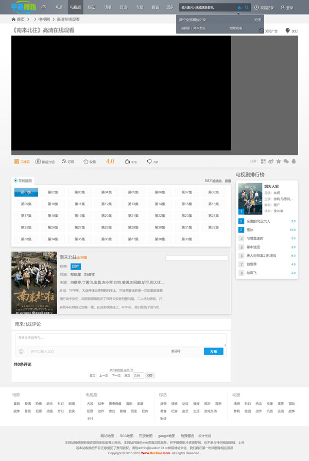Toggle 关闭广告 to disable ads
Viewport: 309px width, 461px height.
pyautogui.click(x=262, y=31)
